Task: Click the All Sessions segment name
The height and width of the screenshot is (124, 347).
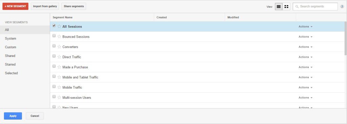Action: point(72,27)
